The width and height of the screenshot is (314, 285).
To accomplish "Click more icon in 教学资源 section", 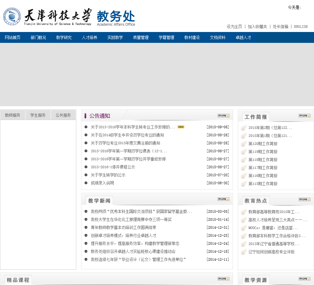I will (x=304, y=279).
